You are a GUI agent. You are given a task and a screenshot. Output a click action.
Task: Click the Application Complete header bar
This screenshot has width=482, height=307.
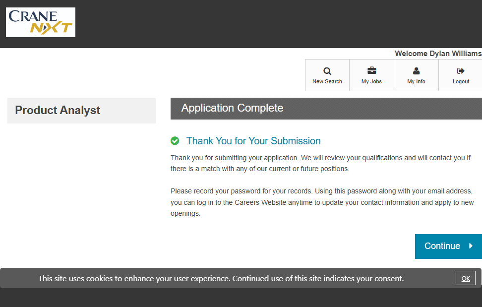tap(326, 108)
